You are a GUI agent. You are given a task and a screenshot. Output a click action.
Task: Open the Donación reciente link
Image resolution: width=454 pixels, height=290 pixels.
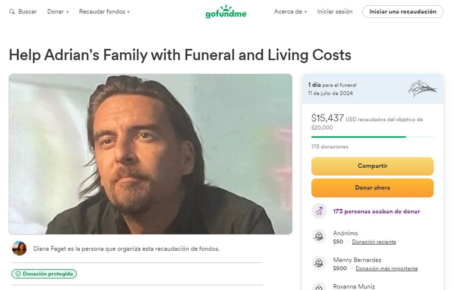pos(374,242)
